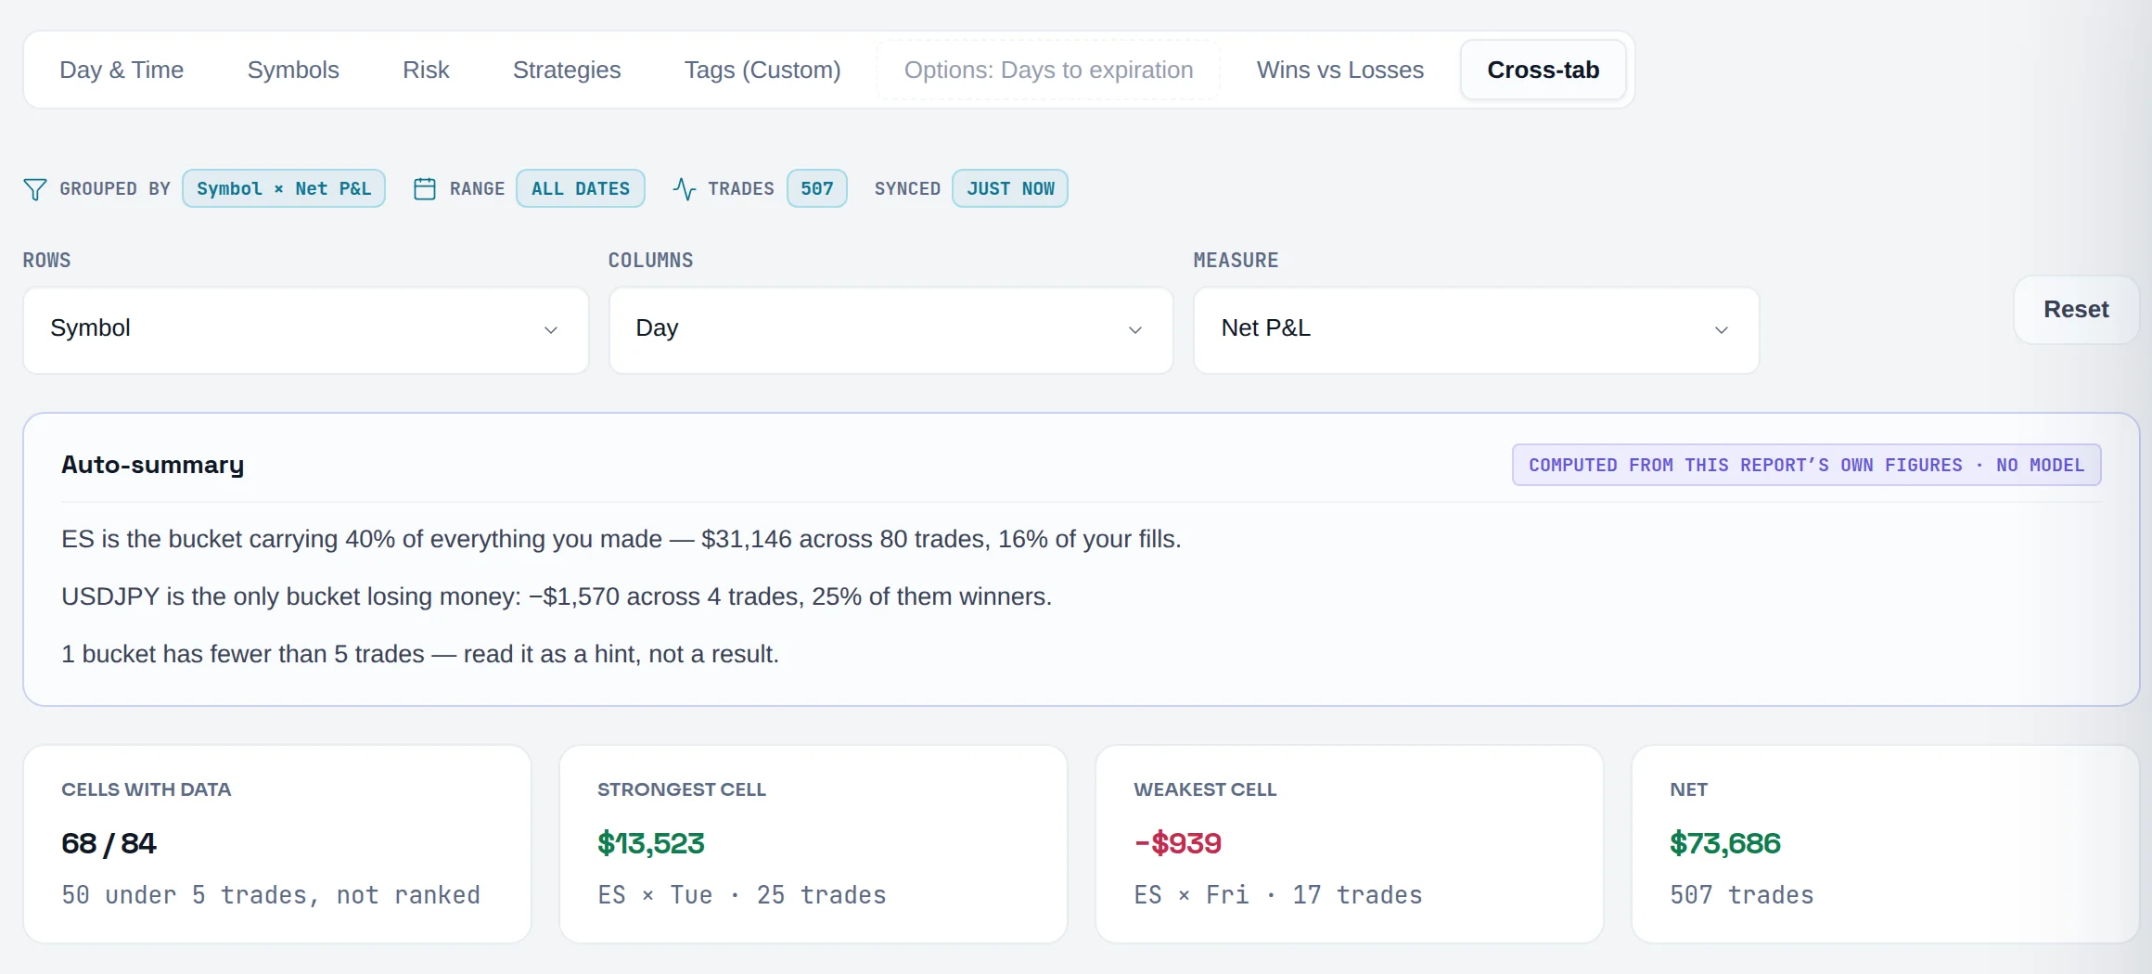Screen dimensions: 2152x974
Task: Click the '507 trades' label in Net card
Action: [x=1742, y=895]
